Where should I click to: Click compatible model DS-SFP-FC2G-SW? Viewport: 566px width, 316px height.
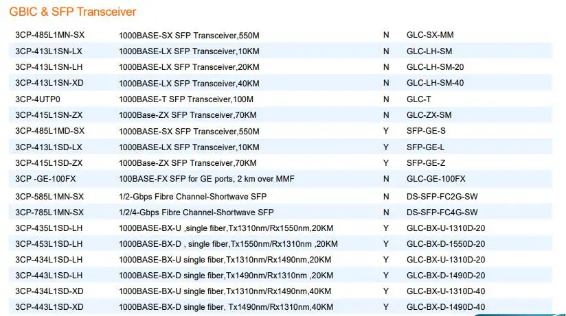442,196
